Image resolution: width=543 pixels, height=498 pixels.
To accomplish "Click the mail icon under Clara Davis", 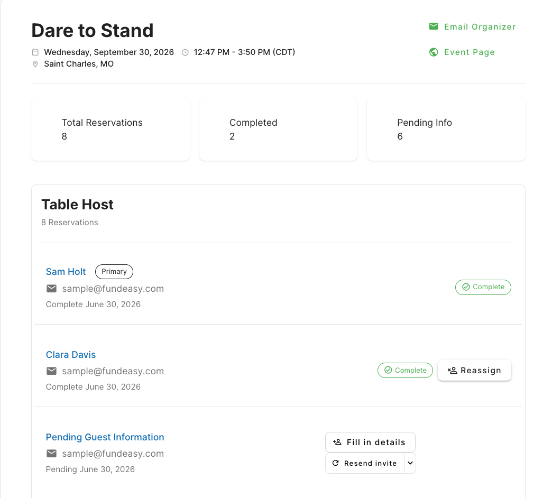I will (52, 371).
